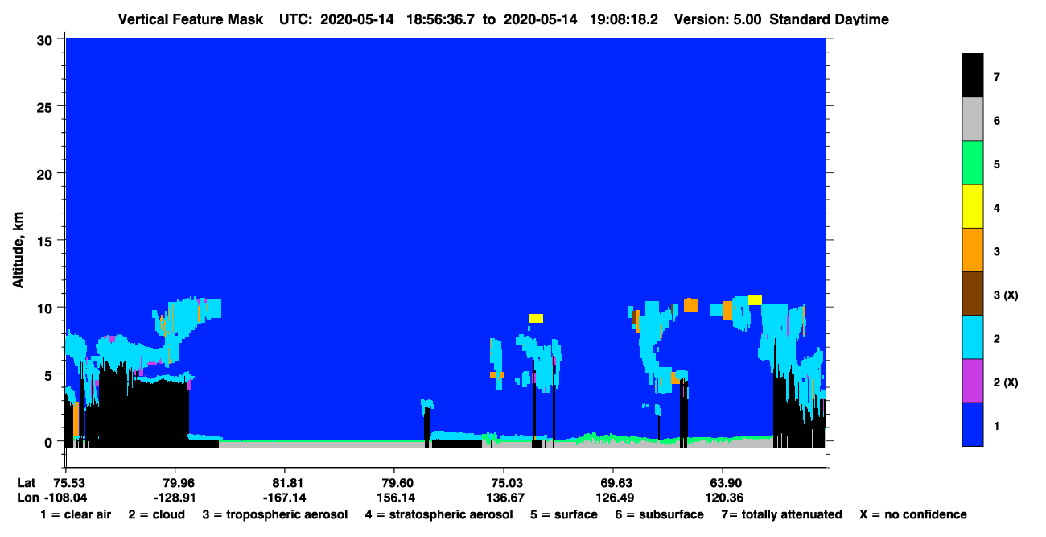The height and width of the screenshot is (537, 1046).
Task: Click the green surface swatch labeled 5
Action: click(973, 163)
